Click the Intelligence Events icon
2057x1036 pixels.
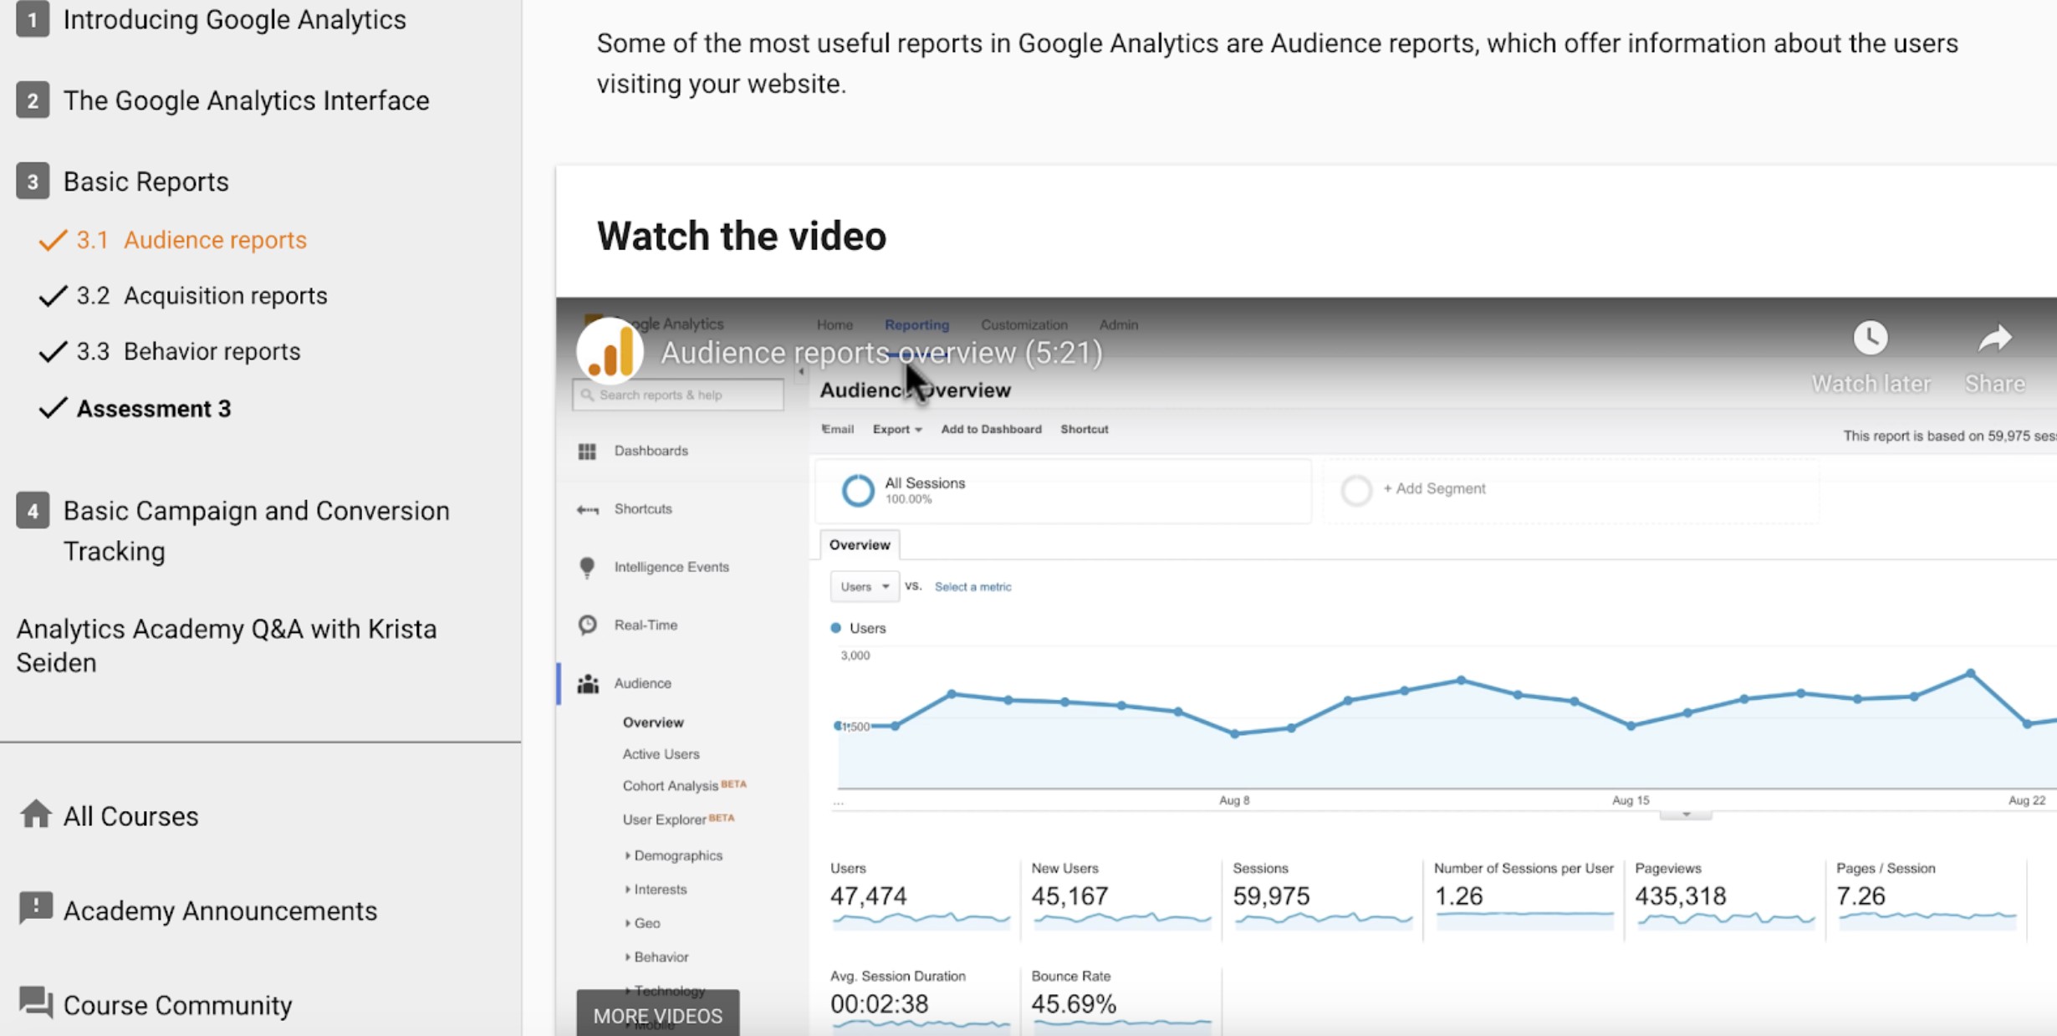[587, 565]
